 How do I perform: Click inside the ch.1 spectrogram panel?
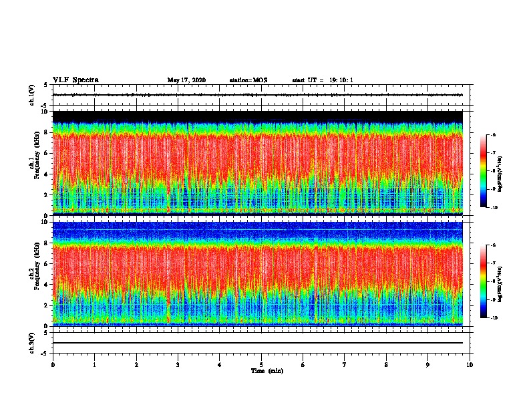pos(257,163)
